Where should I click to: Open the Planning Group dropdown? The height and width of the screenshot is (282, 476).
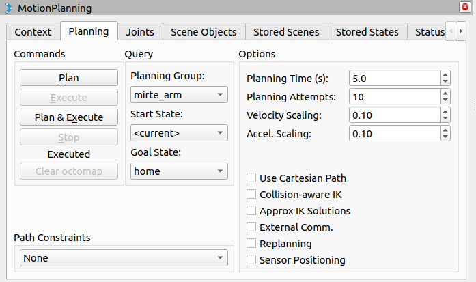pyautogui.click(x=179, y=95)
